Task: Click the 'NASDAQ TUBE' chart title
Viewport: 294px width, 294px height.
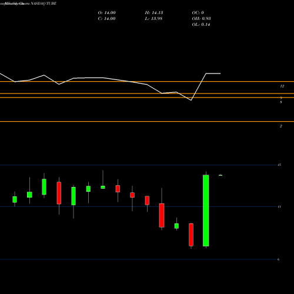Action: pyautogui.click(x=44, y=4)
